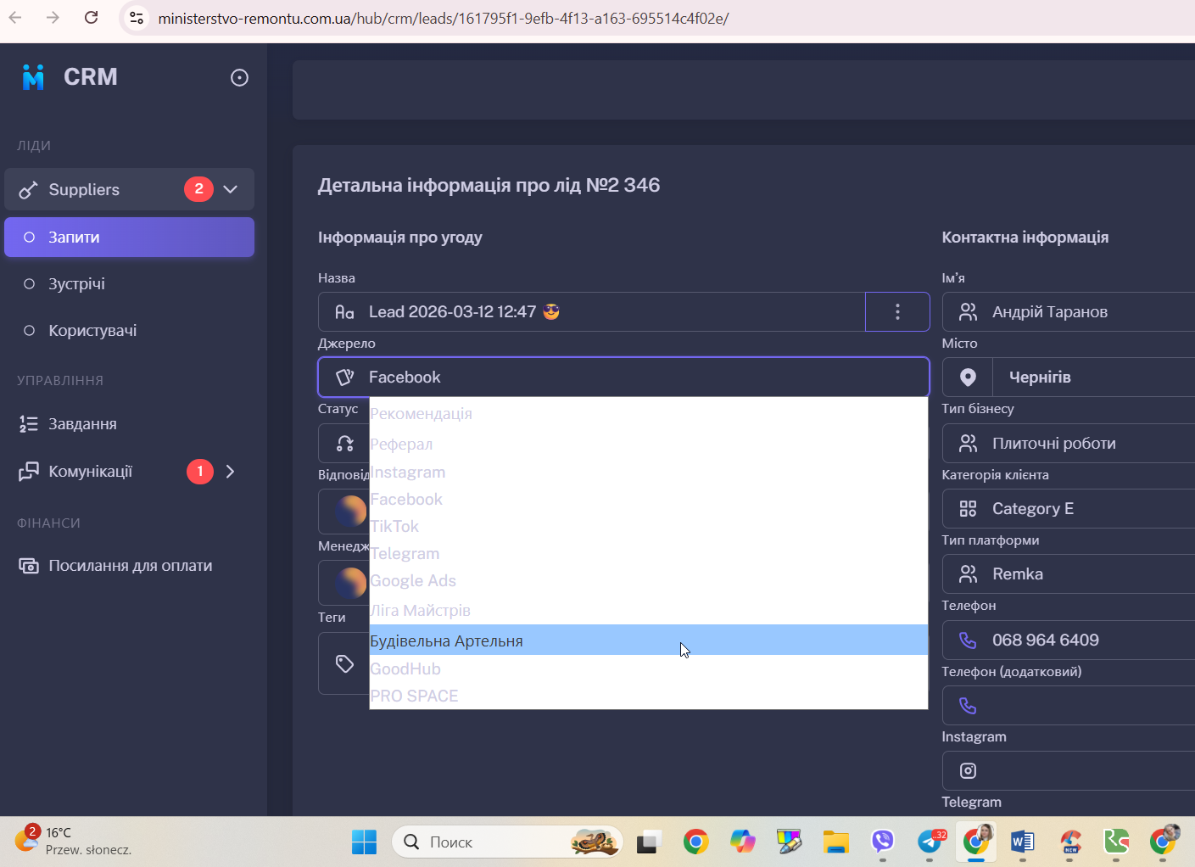Click the Instagram camera icon
The image size is (1195, 867).
(x=968, y=770)
